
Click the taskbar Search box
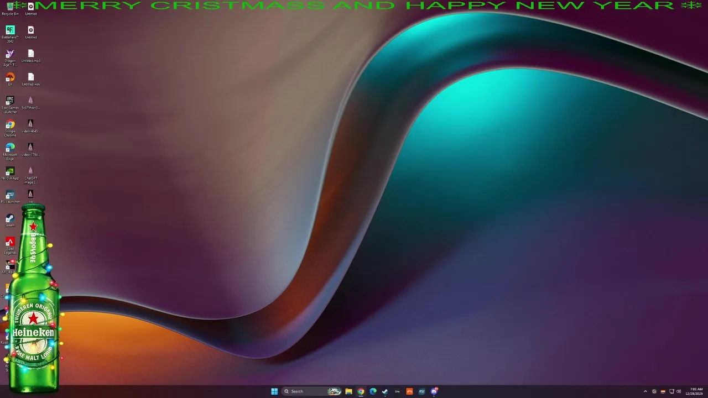[x=312, y=391]
